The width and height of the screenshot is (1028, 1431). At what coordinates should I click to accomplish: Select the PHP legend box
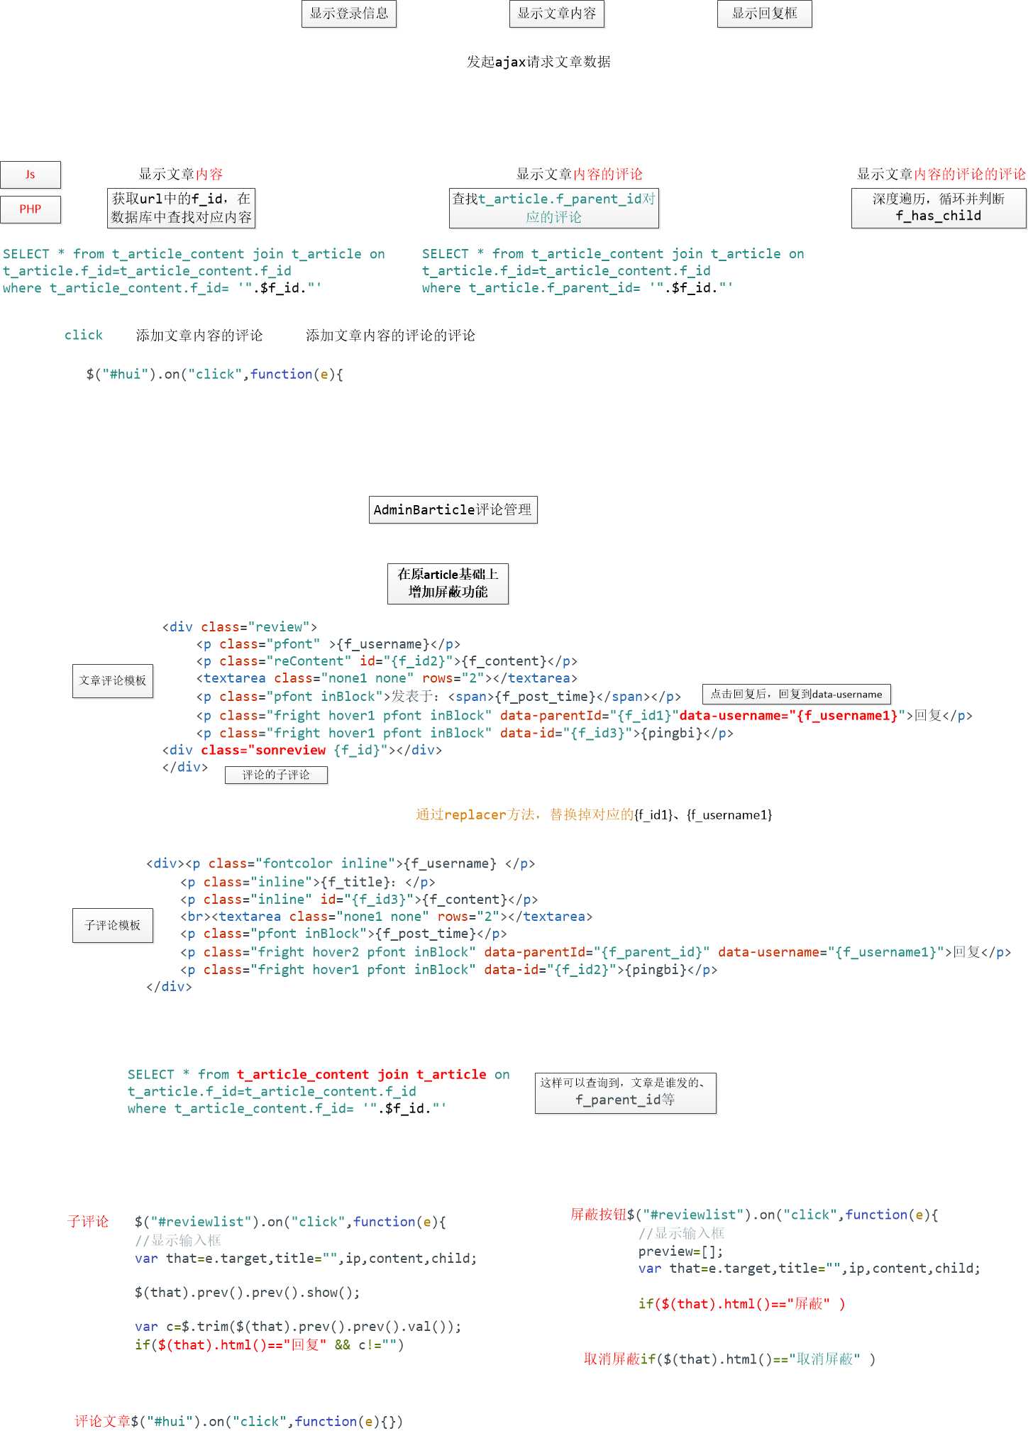[x=31, y=209]
